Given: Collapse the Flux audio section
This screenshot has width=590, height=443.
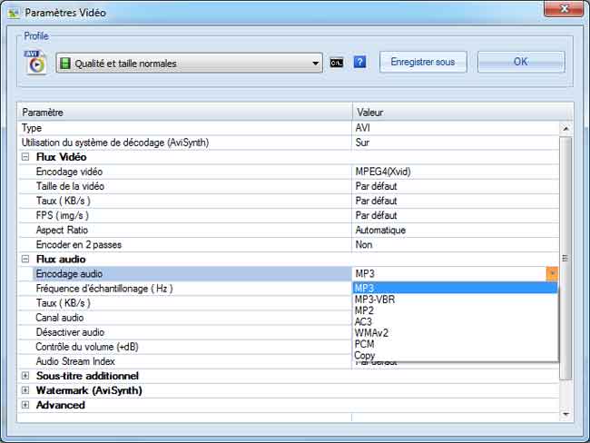Looking at the screenshot, I should (x=25, y=259).
